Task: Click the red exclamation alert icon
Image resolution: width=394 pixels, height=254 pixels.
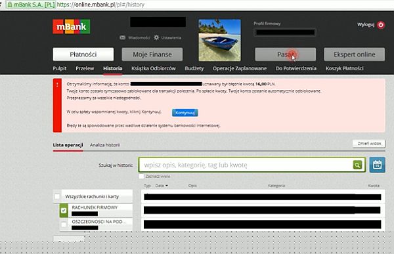Action: [x=57, y=85]
